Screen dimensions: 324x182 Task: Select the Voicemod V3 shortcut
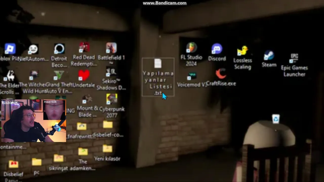click(192, 76)
